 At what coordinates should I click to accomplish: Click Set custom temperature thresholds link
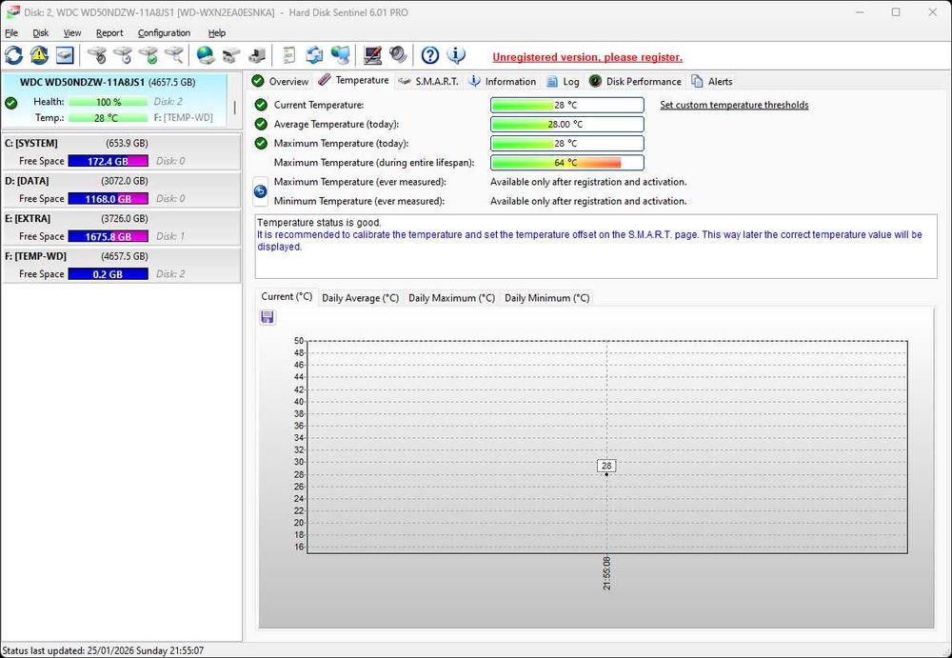(x=734, y=105)
